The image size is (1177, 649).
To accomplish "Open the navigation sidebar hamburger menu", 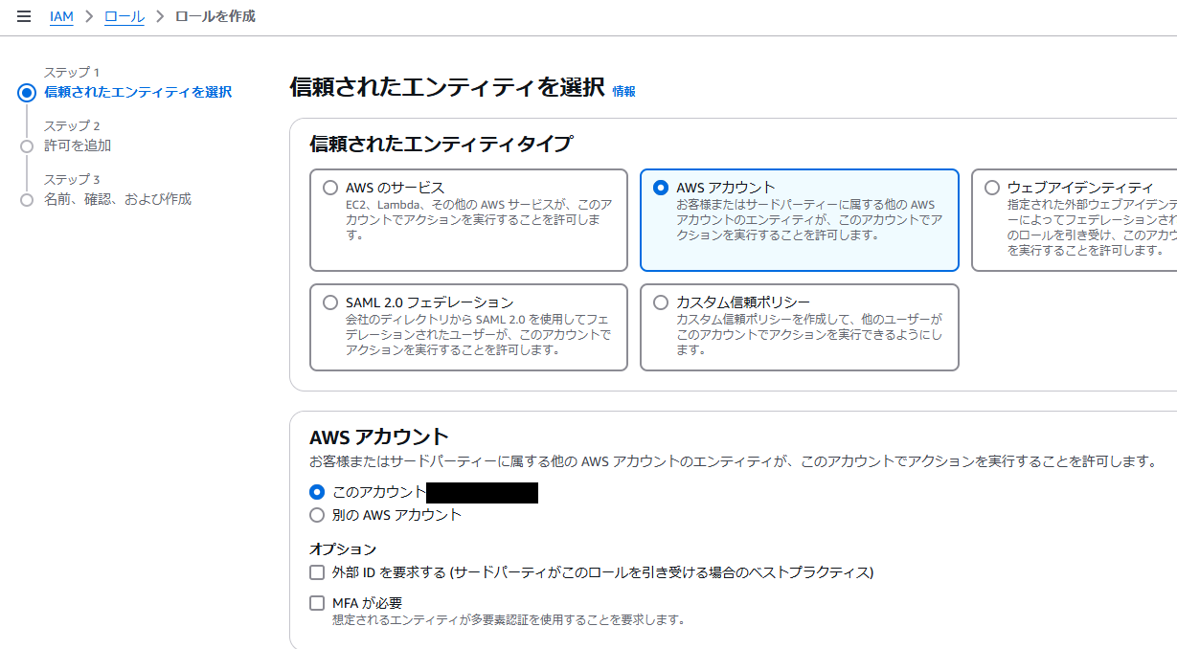I will tap(24, 15).
